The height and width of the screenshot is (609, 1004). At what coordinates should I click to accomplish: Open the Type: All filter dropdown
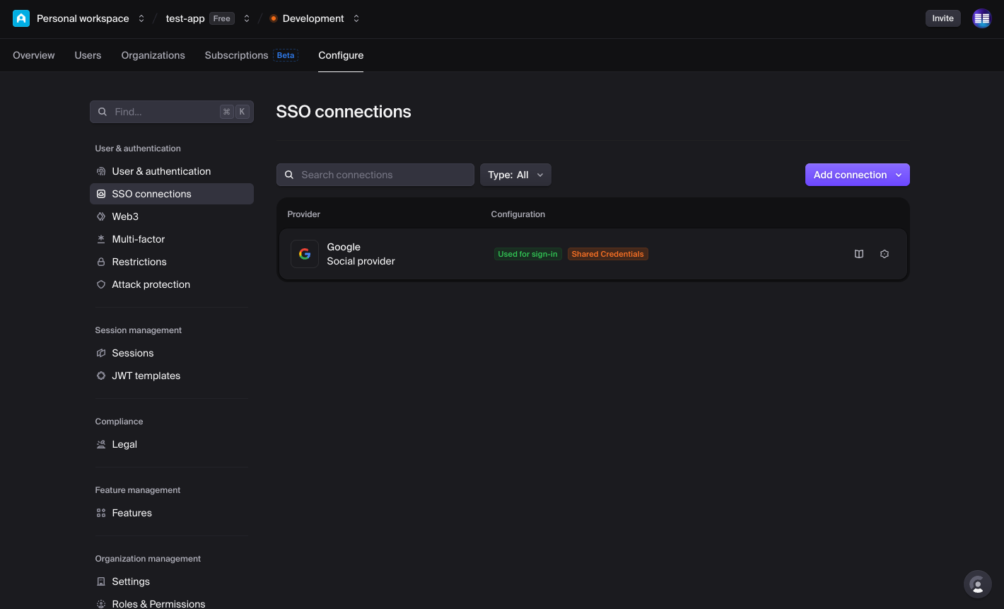(515, 175)
